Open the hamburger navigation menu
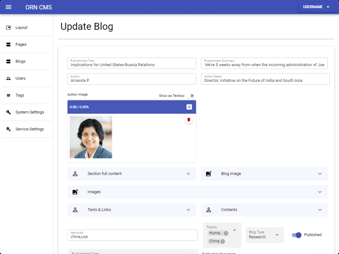This screenshot has height=254, width=339. [8, 7]
